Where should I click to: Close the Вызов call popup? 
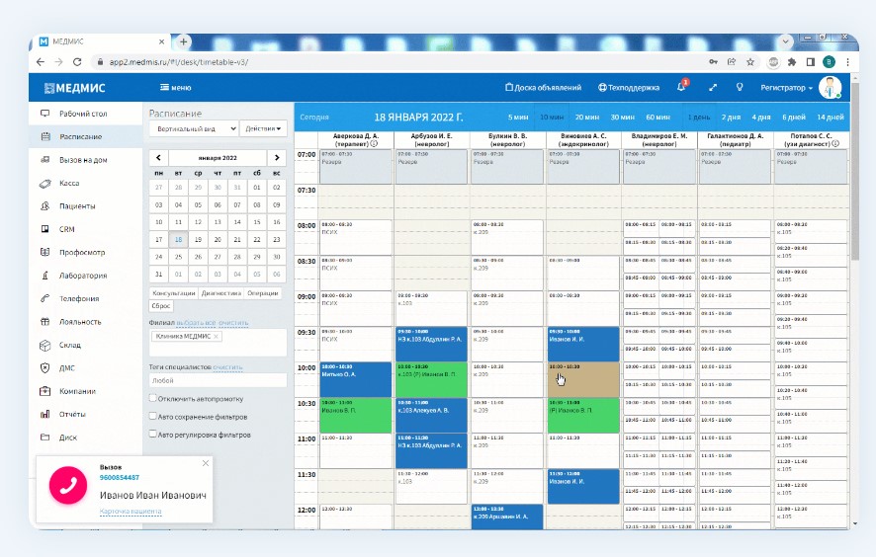(x=206, y=463)
